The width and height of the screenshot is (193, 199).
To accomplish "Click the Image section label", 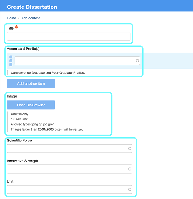I will 12,96.
